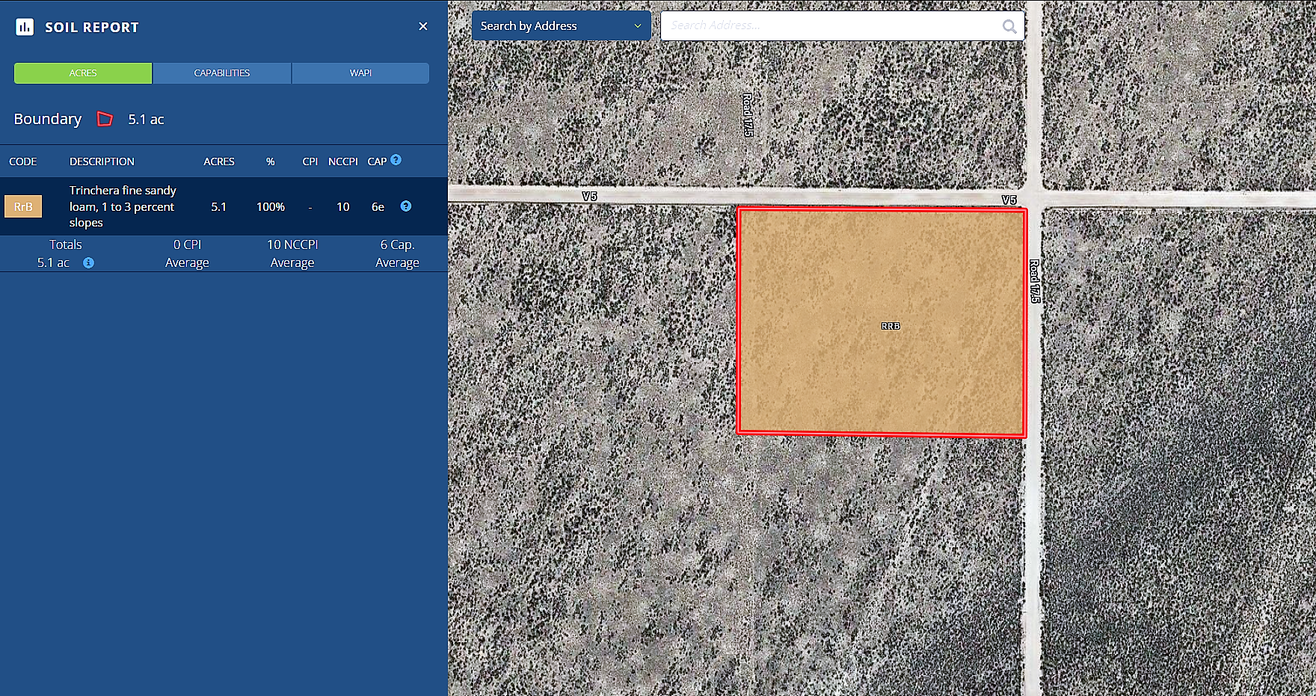Expand the Search by Address dropdown
Viewport: 1316px width, 696px height.
point(561,26)
